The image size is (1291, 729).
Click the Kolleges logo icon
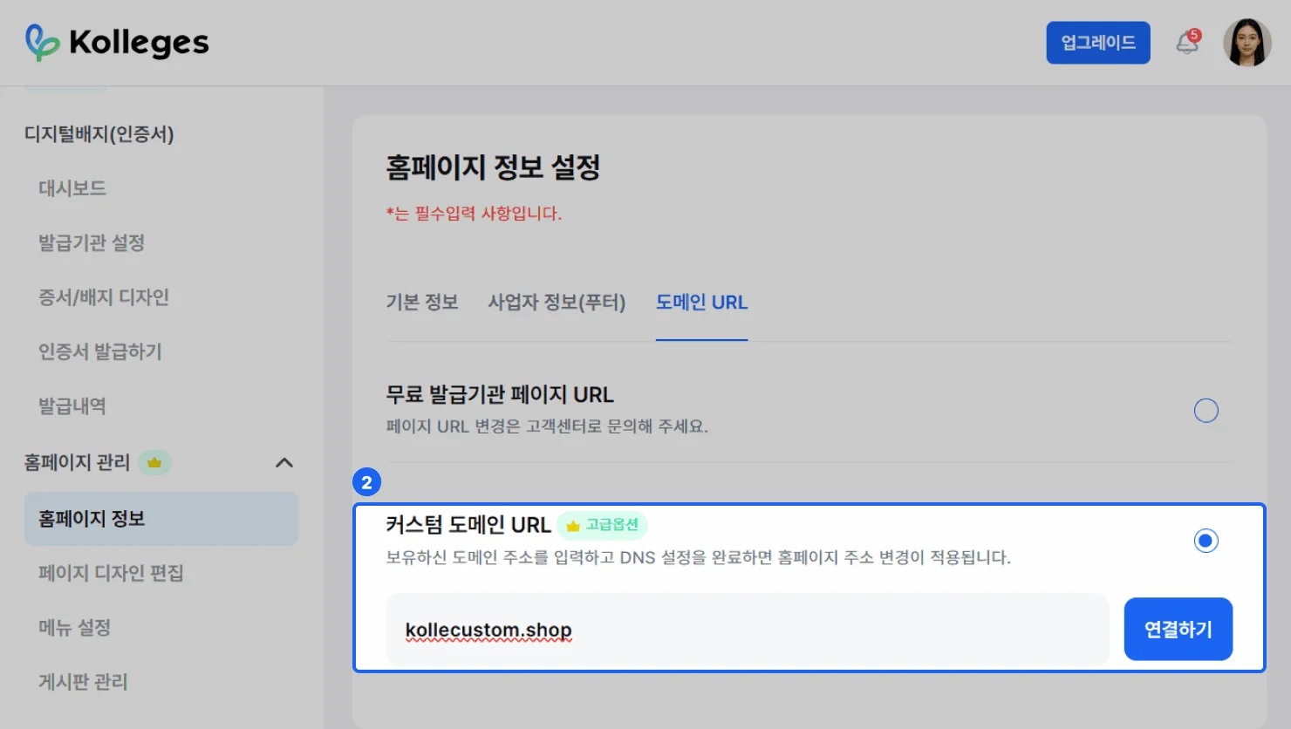point(42,42)
